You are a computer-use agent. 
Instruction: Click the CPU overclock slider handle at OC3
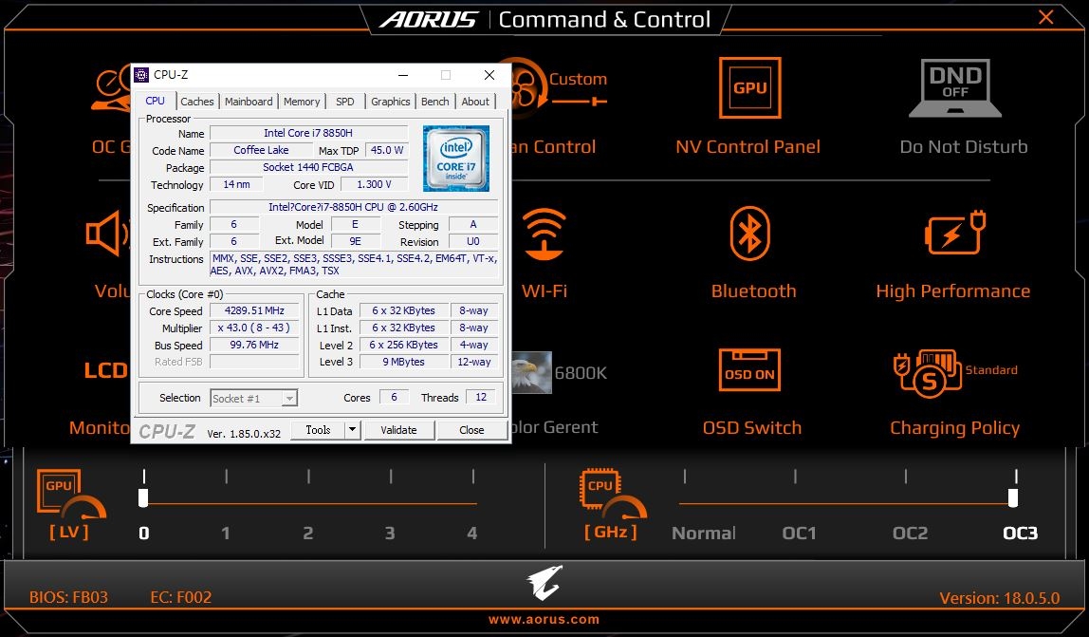[1013, 497]
